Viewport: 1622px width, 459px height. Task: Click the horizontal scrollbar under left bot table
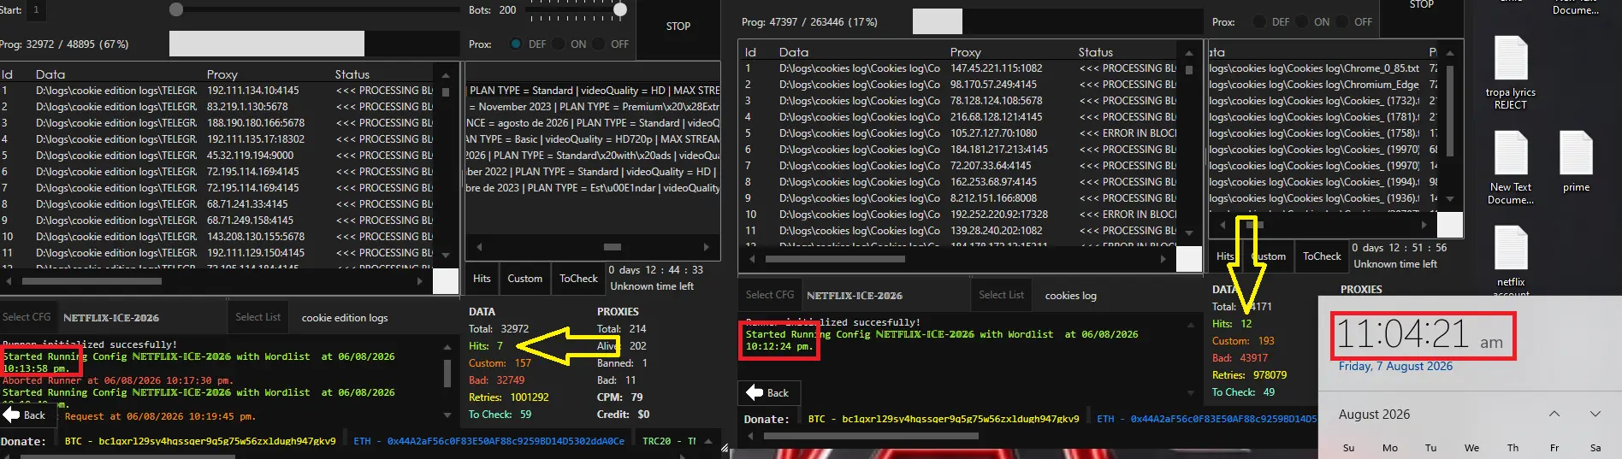[92, 280]
